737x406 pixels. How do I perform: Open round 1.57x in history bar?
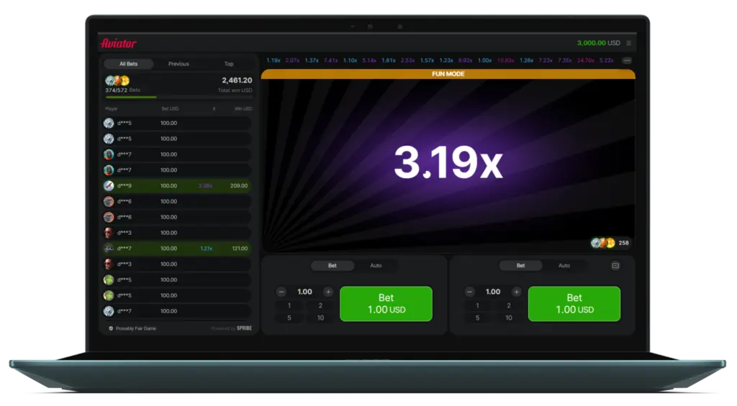427,60
